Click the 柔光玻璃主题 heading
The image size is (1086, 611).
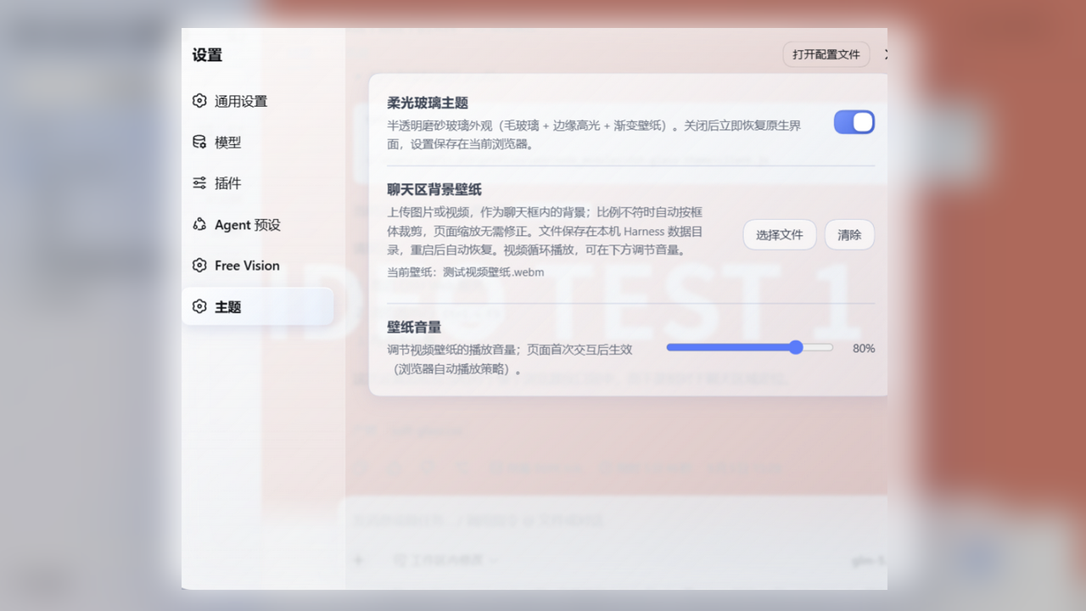(x=428, y=103)
